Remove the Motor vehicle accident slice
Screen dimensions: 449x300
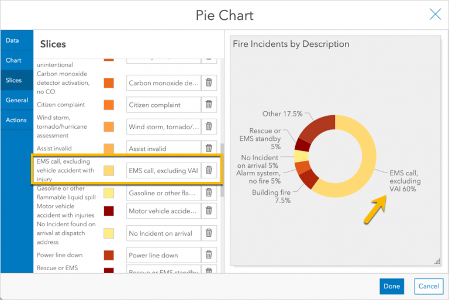pyautogui.click(x=209, y=211)
